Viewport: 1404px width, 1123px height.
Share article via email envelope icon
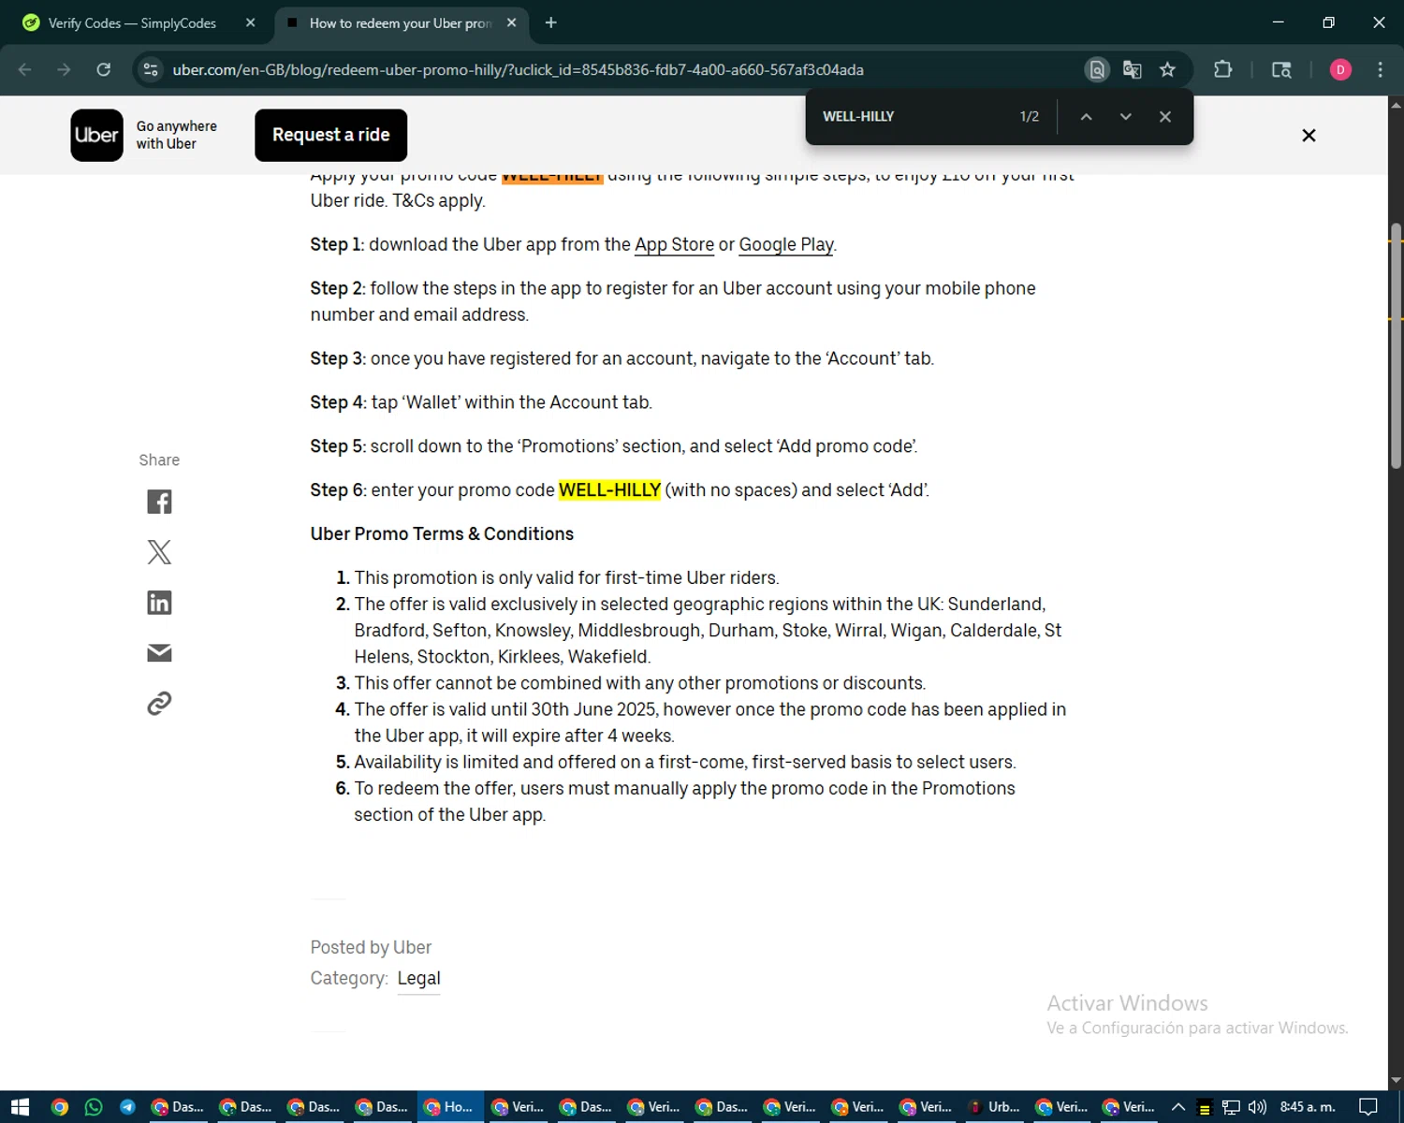click(159, 653)
